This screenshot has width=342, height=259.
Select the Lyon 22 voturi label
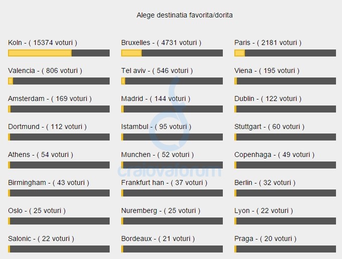point(263,210)
